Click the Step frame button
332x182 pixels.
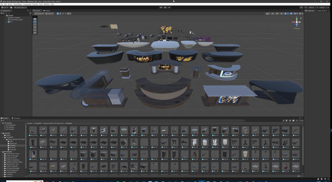(169, 7)
